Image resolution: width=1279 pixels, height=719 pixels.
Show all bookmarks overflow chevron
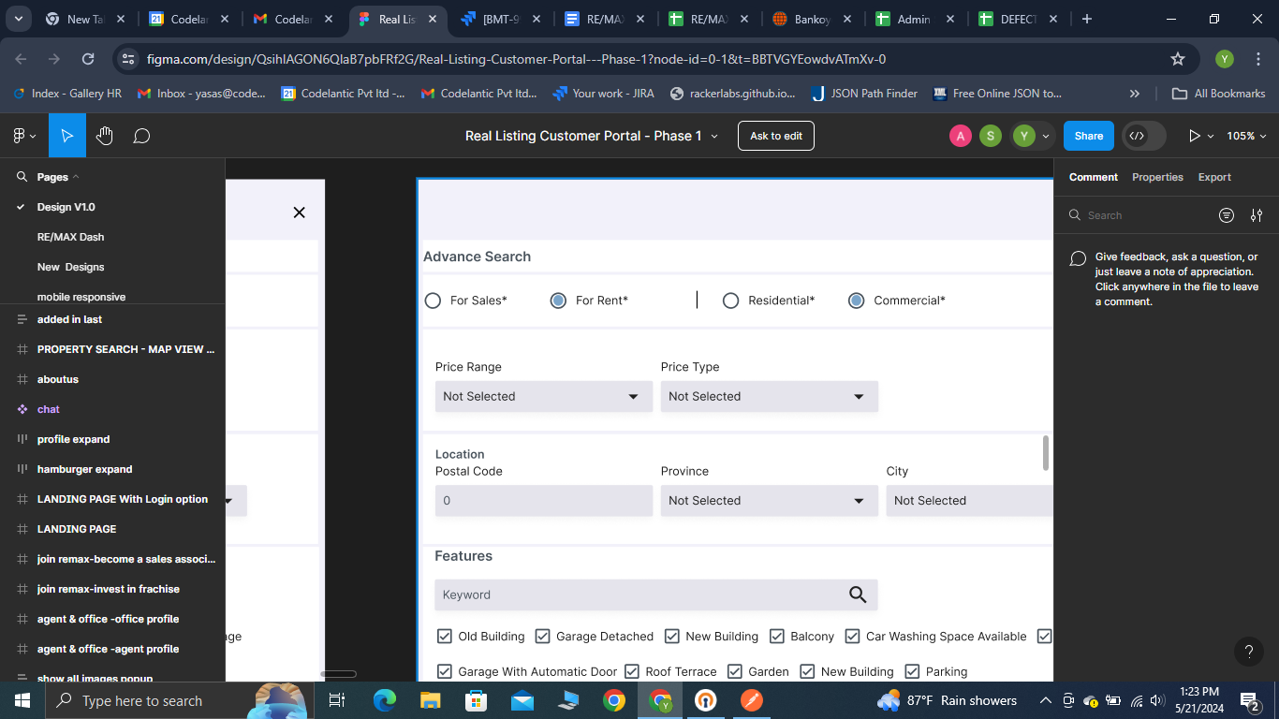pyautogui.click(x=1135, y=94)
